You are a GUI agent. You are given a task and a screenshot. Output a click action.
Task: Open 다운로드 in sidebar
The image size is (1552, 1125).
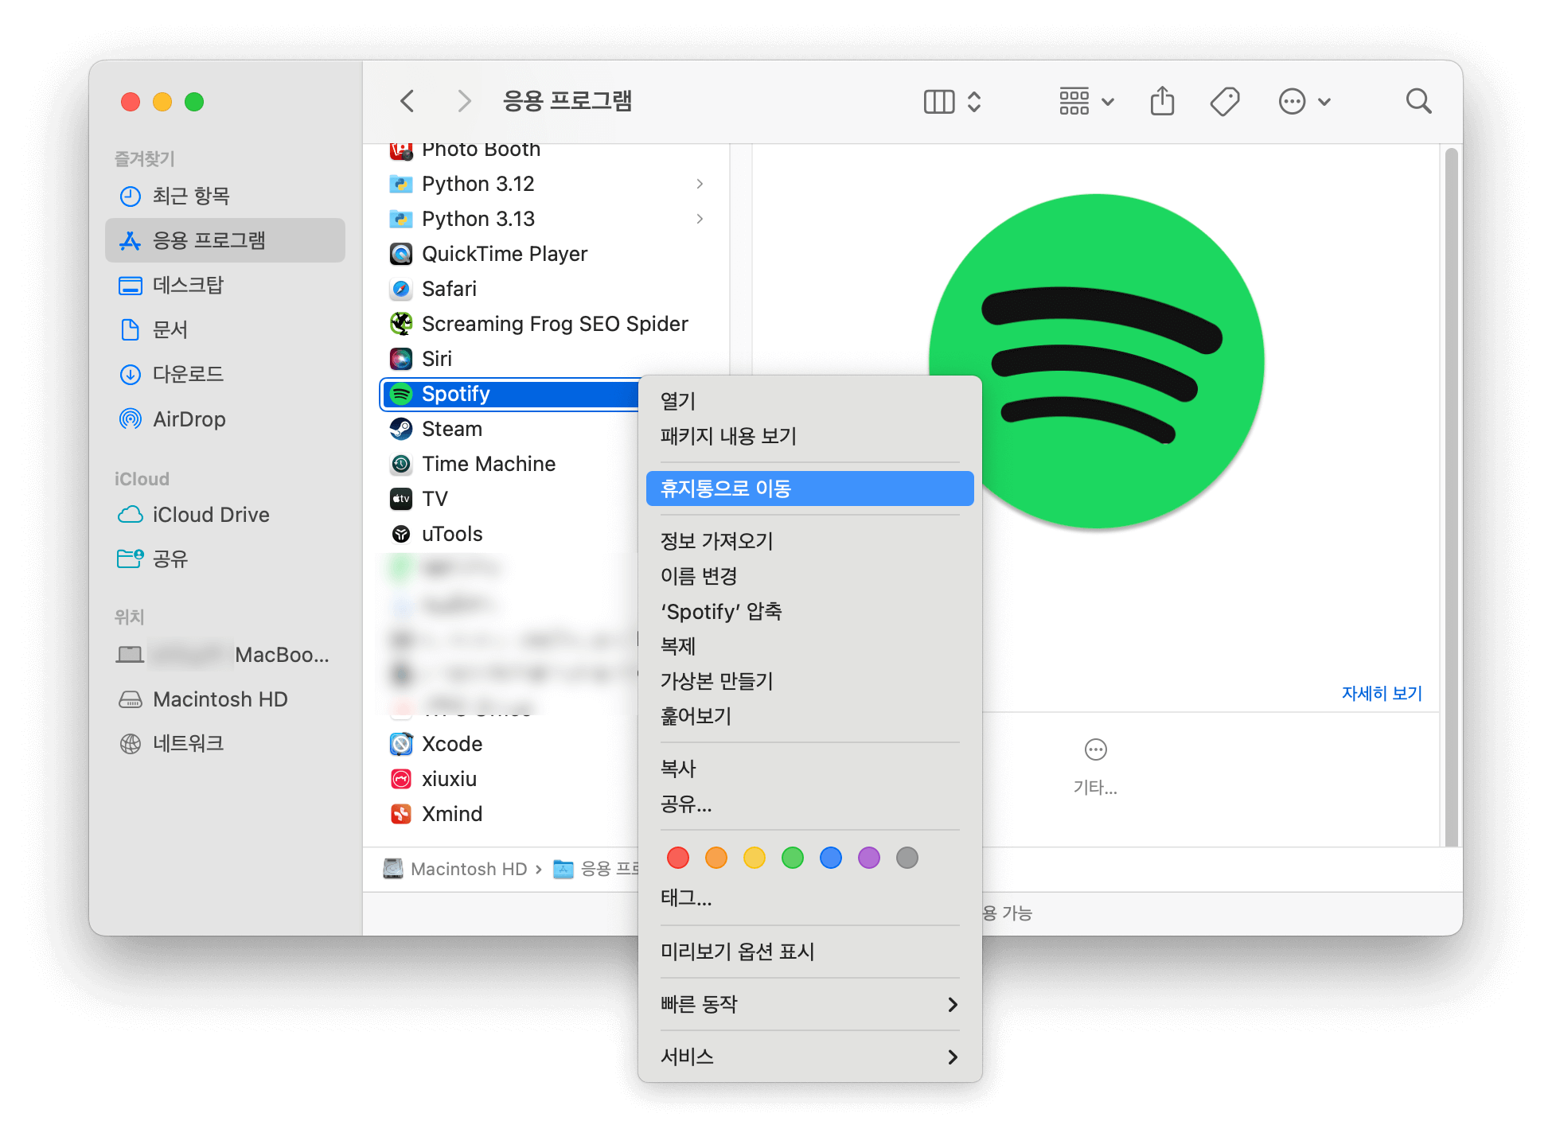tap(225, 374)
